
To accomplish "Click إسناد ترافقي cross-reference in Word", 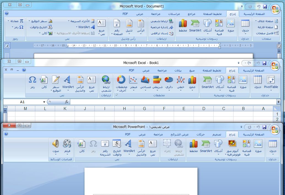I will pos(162,33).
